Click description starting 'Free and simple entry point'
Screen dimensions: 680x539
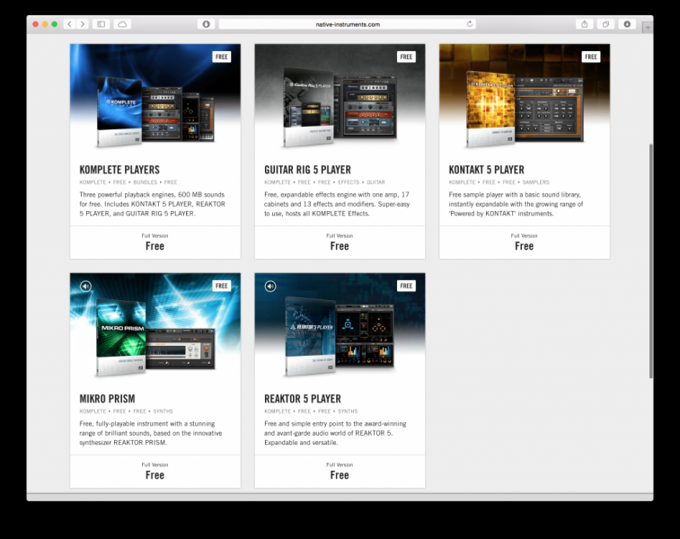335,433
